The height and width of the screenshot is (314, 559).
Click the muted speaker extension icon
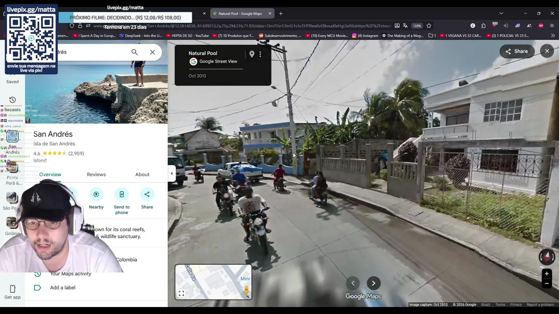tap(506, 26)
